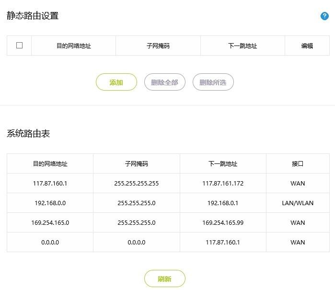Image resolution: width=335 pixels, height=290 pixels.
Task: Open the blue help question mark icon
Action: (324, 16)
